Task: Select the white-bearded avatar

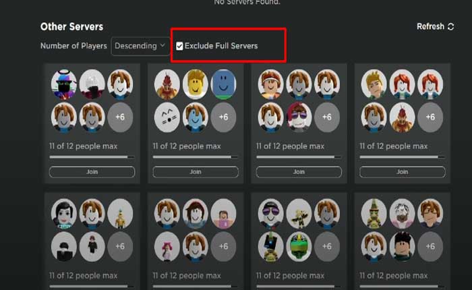Action: (402, 214)
